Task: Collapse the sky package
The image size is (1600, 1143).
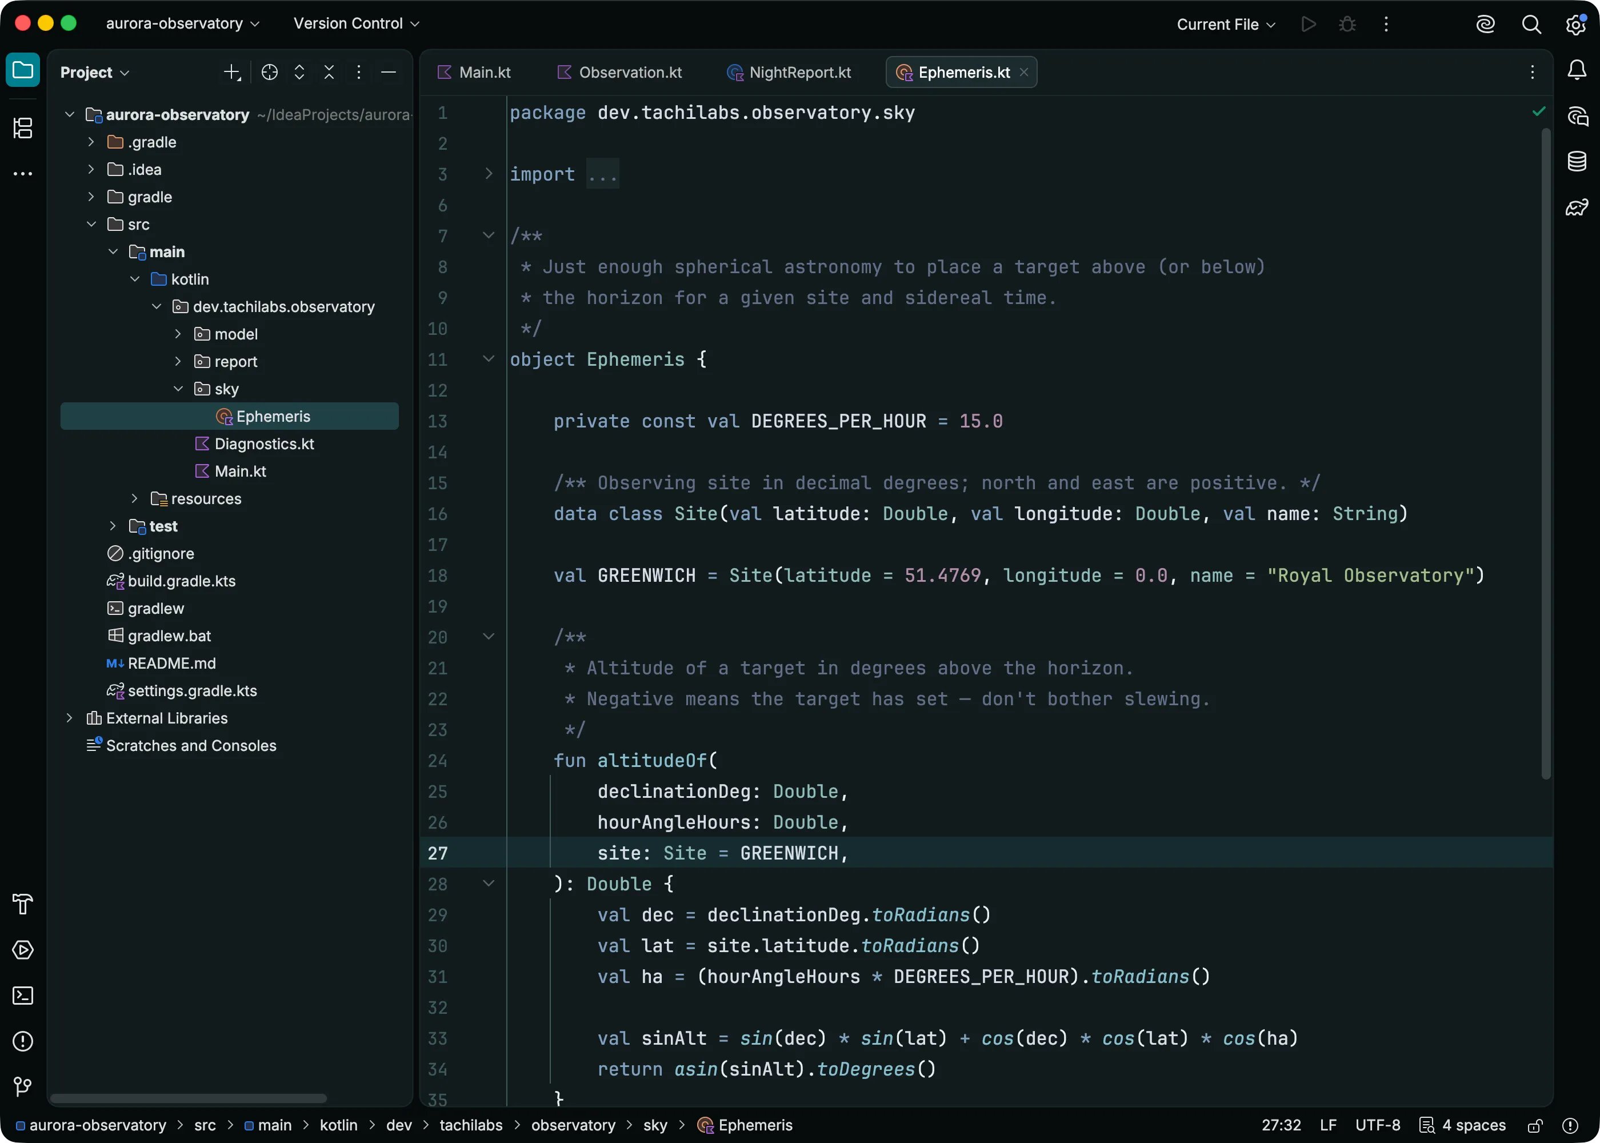Action: [x=178, y=389]
